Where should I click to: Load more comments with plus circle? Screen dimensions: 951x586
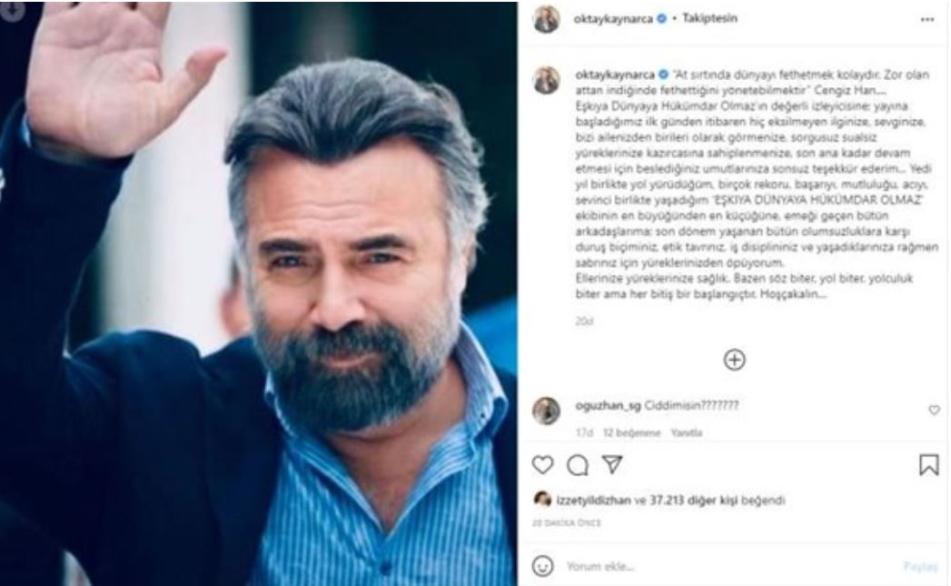click(734, 361)
